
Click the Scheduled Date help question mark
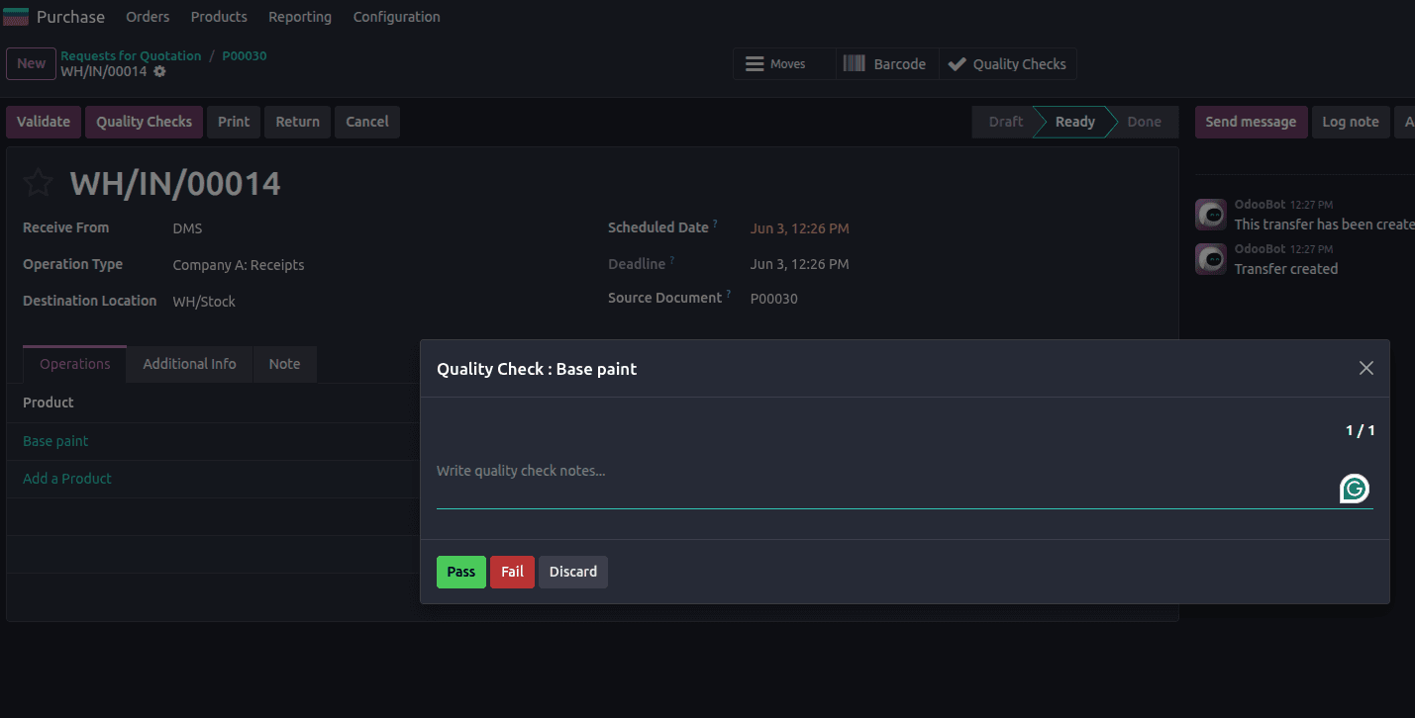(x=715, y=224)
